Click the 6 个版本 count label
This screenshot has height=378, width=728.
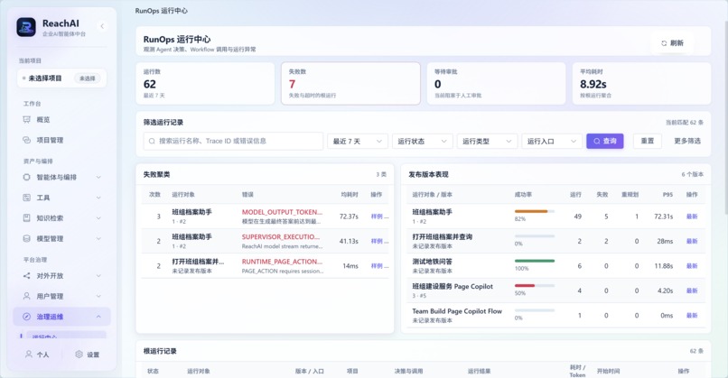point(692,174)
